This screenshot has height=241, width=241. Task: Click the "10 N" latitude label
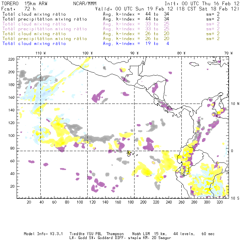[235, 104]
